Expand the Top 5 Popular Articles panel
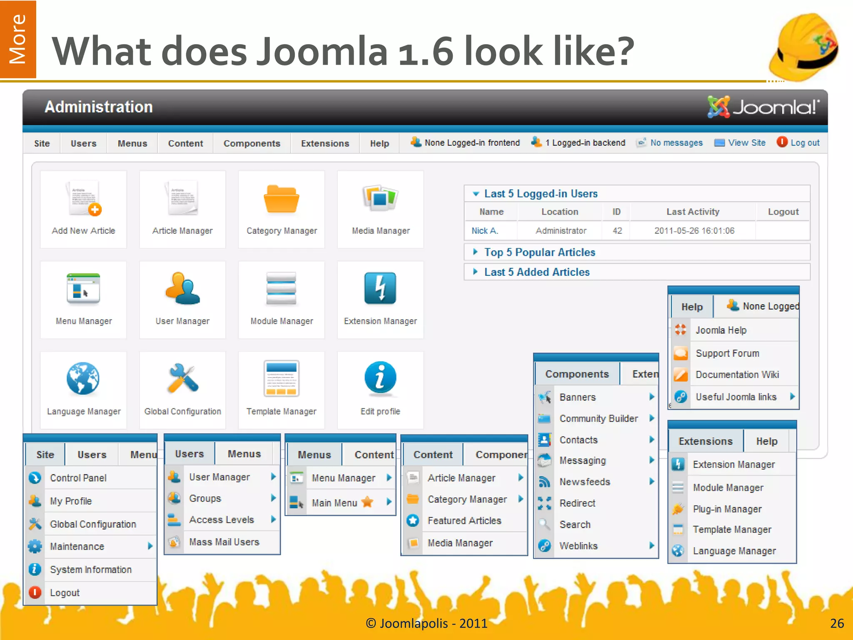 (x=475, y=252)
